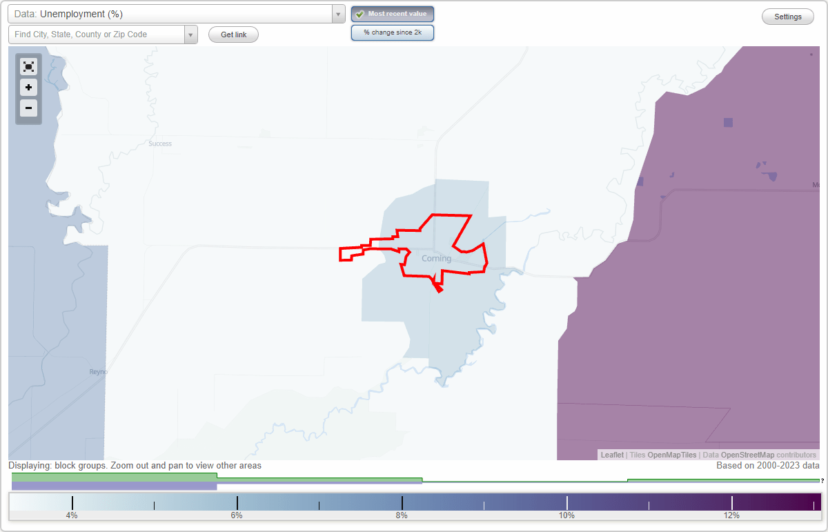The width and height of the screenshot is (828, 532).
Task: Toggle "Most recent value" display mode
Action: pyautogui.click(x=392, y=14)
